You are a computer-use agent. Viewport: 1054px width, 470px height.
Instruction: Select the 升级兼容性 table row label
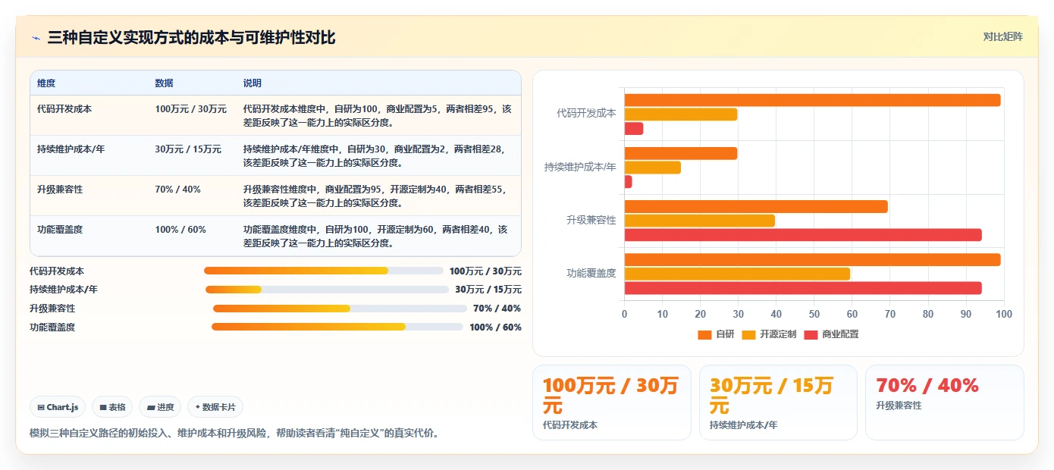point(60,190)
